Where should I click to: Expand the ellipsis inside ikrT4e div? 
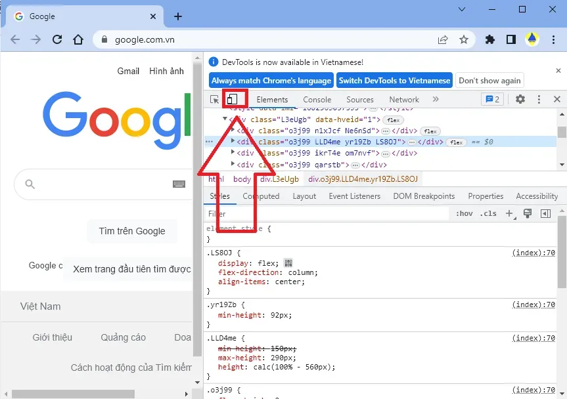(x=386, y=154)
